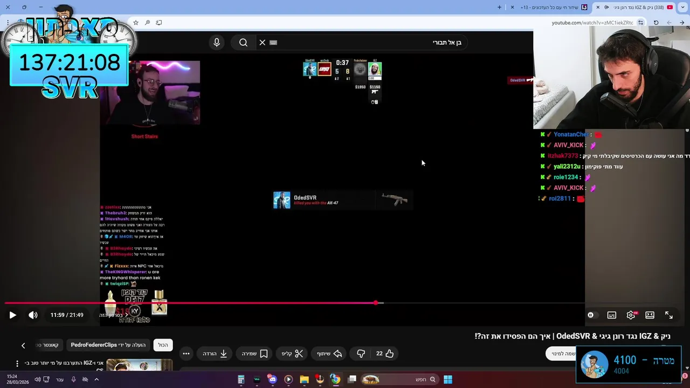Show hidden system tray icons chevron
690x388 pixels.
(96, 379)
